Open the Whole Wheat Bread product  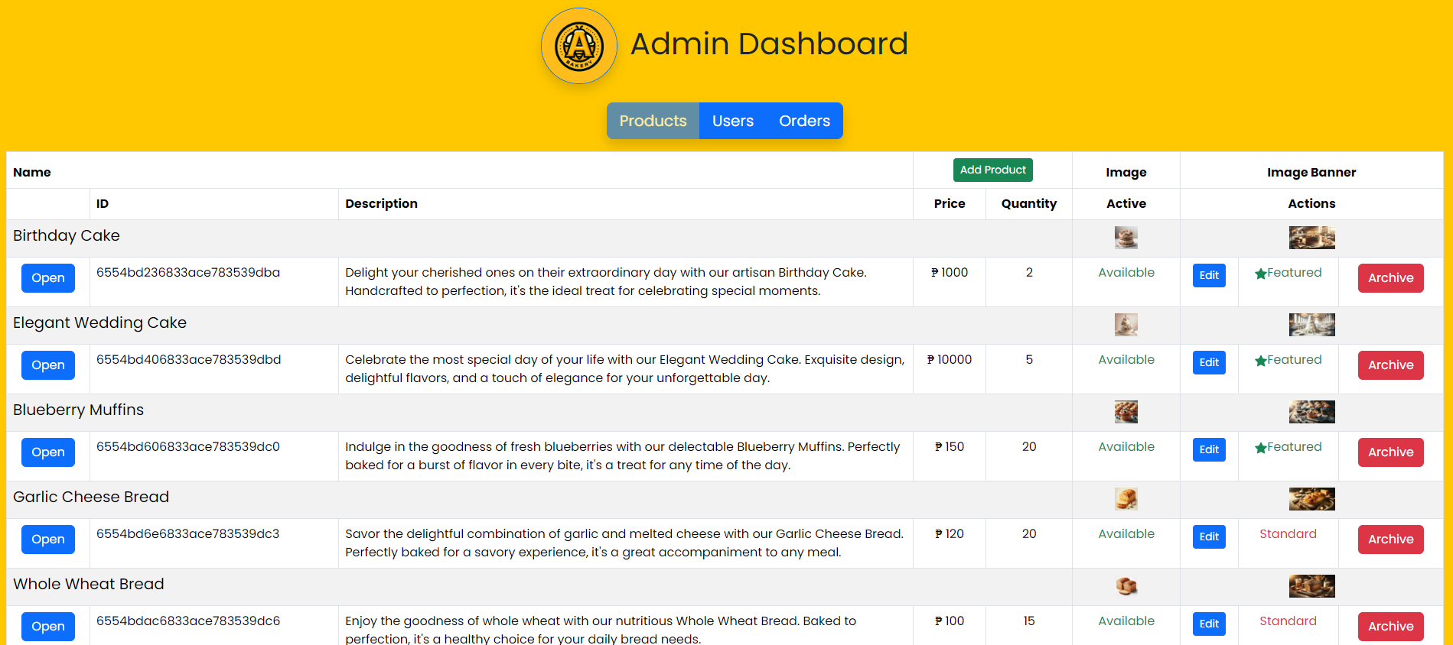48,627
